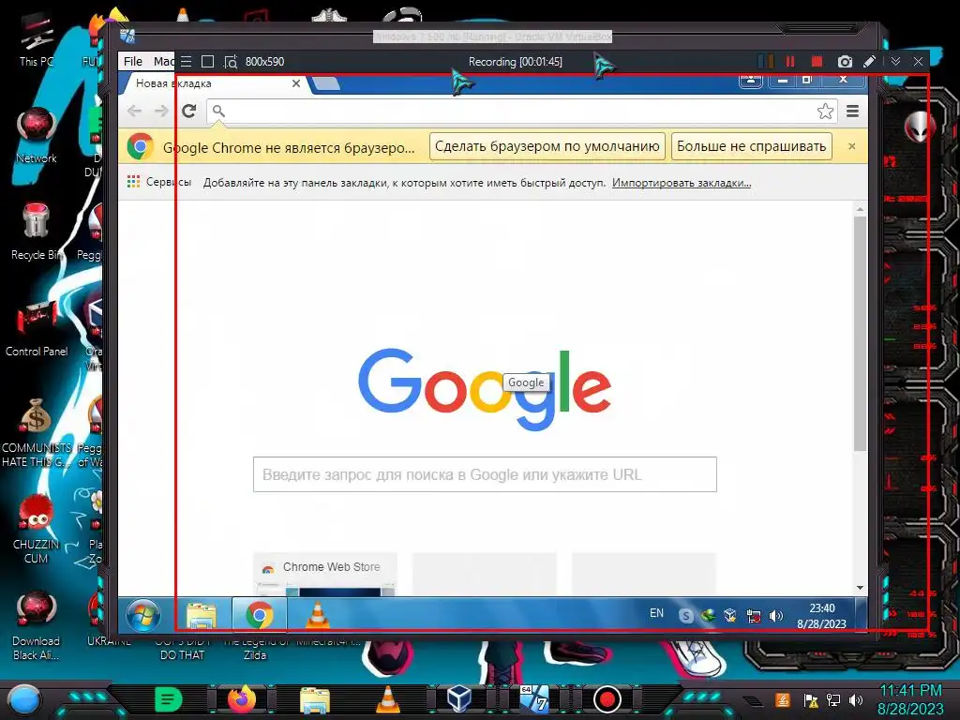Open the Windows 7 guest Start menu
Viewport: 960px width, 720px height.
click(143, 614)
